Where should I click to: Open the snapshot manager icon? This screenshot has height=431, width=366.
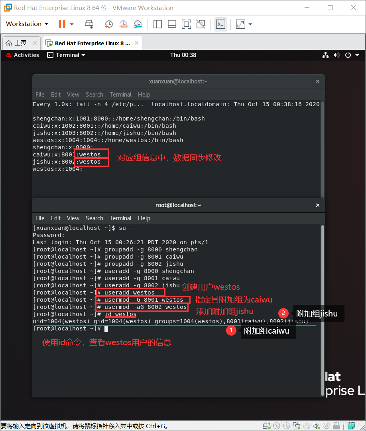138,24
